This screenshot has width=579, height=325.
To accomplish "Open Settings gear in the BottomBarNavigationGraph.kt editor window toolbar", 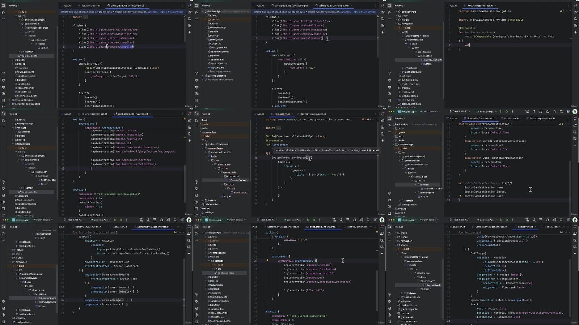I will tap(182, 220).
